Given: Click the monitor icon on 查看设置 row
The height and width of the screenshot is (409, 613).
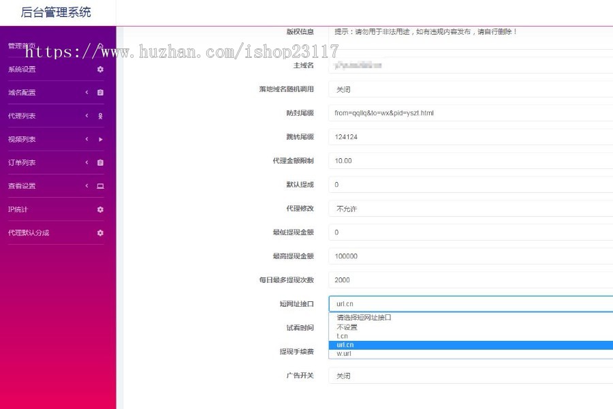Looking at the screenshot, I should (x=99, y=185).
